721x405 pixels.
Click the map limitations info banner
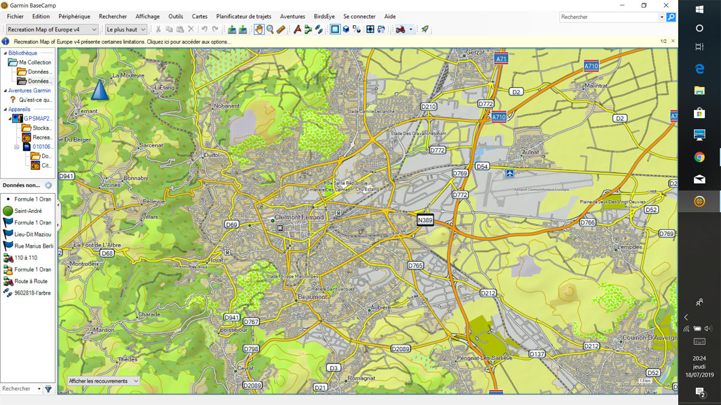120,41
